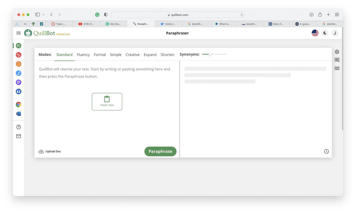Image resolution: width=356 pixels, height=213 pixels.
Task: Open a new Safari tab with plus icon
Action: tap(328, 15)
